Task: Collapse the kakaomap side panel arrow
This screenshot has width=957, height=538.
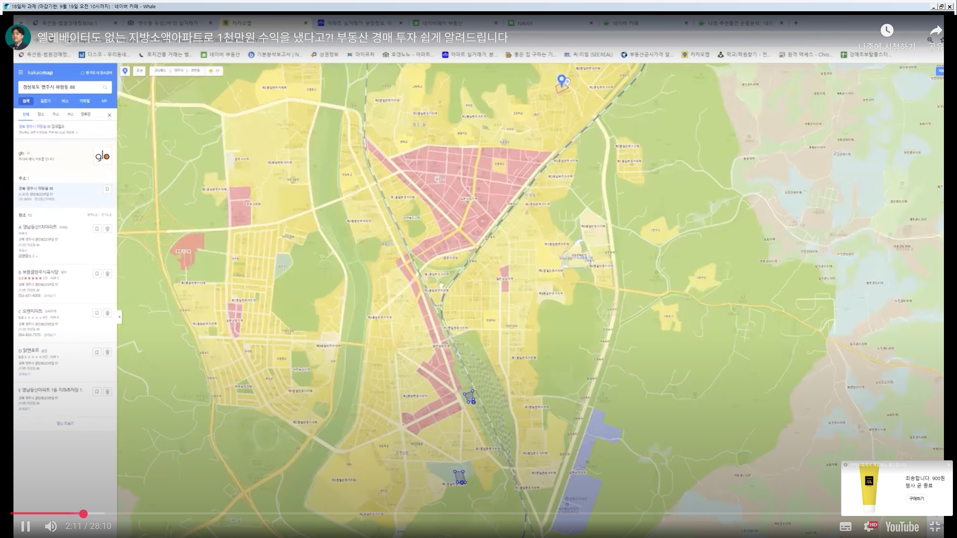Action: pos(120,317)
